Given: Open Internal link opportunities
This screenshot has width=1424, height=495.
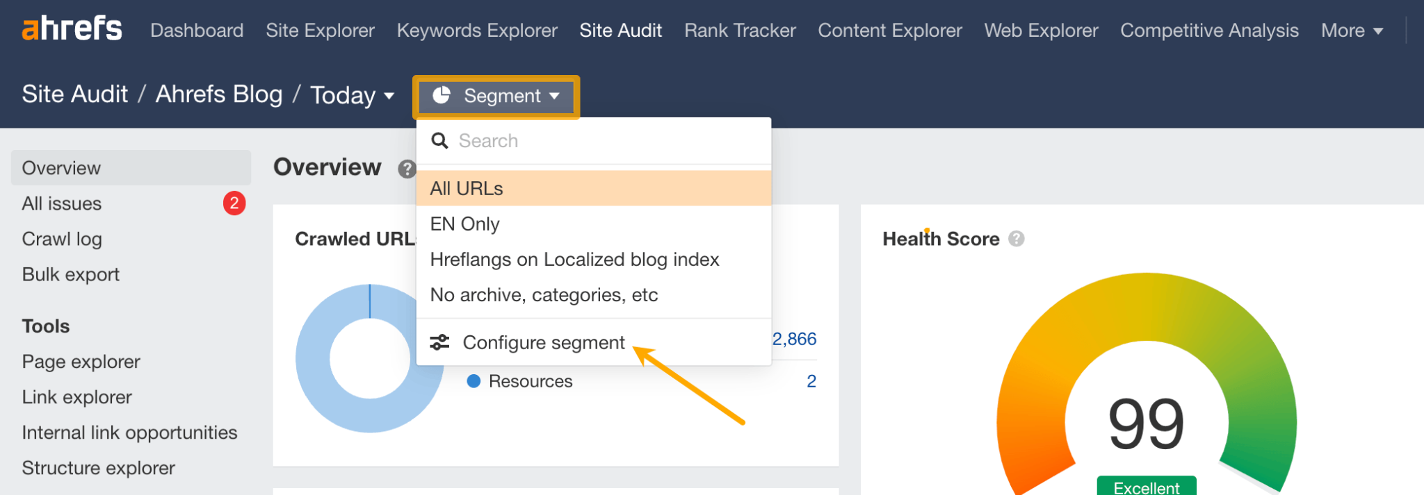Looking at the screenshot, I should (130, 433).
